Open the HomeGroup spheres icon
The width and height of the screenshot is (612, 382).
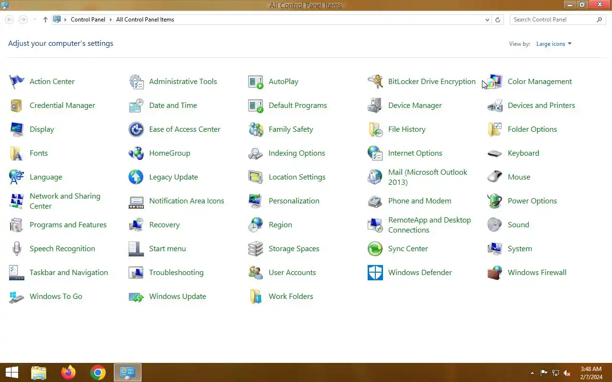(136, 153)
